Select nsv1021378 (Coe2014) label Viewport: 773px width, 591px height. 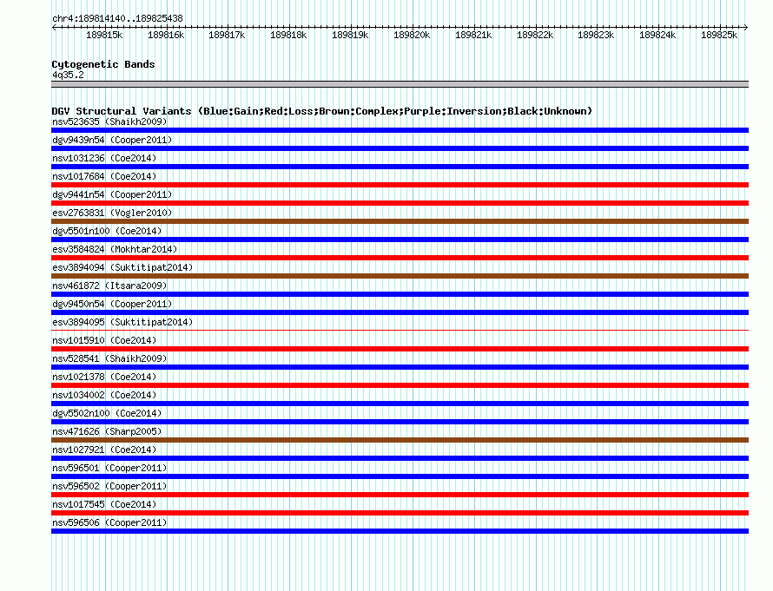coord(104,377)
